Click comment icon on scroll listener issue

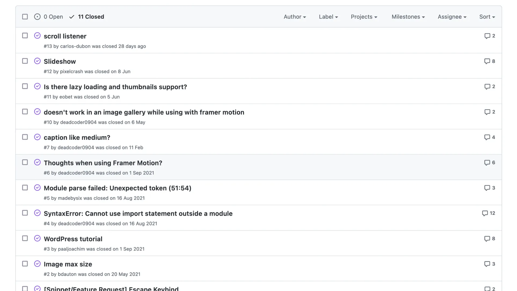pyautogui.click(x=487, y=36)
